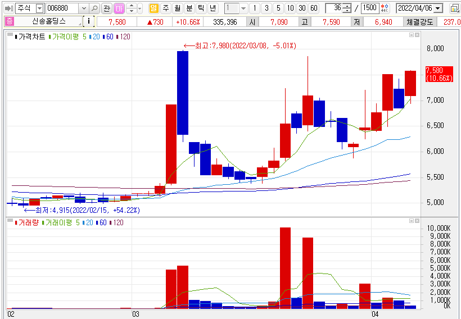
Task: Click the tallest red volume bar
Action: pyautogui.click(x=285, y=268)
